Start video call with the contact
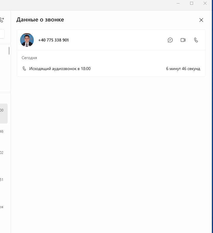This screenshot has height=233, width=213. (183, 40)
